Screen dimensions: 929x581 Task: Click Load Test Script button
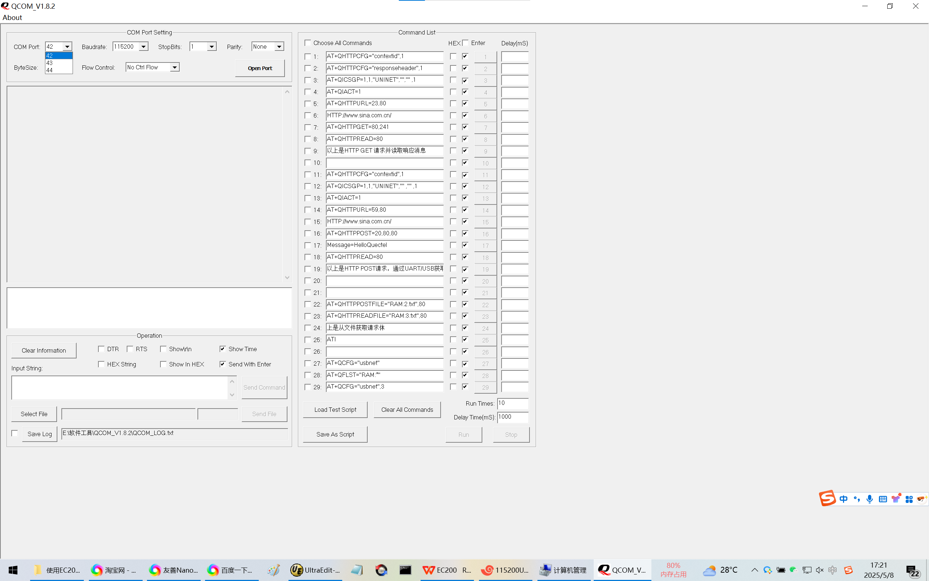pos(335,410)
